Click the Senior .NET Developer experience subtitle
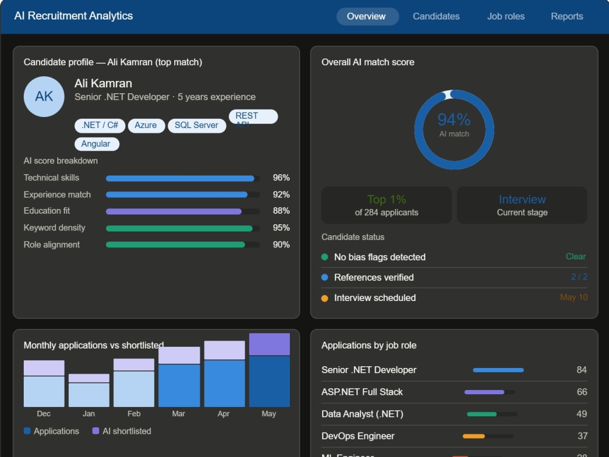This screenshot has width=609, height=457. pyautogui.click(x=165, y=97)
